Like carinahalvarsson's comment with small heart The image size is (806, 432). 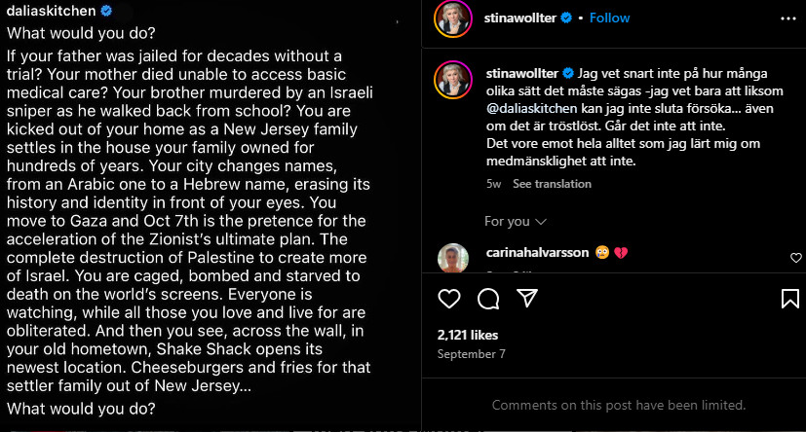point(796,258)
